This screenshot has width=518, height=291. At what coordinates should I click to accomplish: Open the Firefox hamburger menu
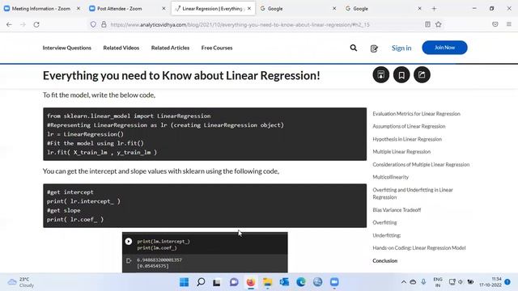click(509, 24)
